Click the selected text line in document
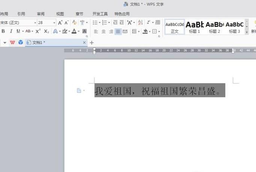 pos(160,90)
